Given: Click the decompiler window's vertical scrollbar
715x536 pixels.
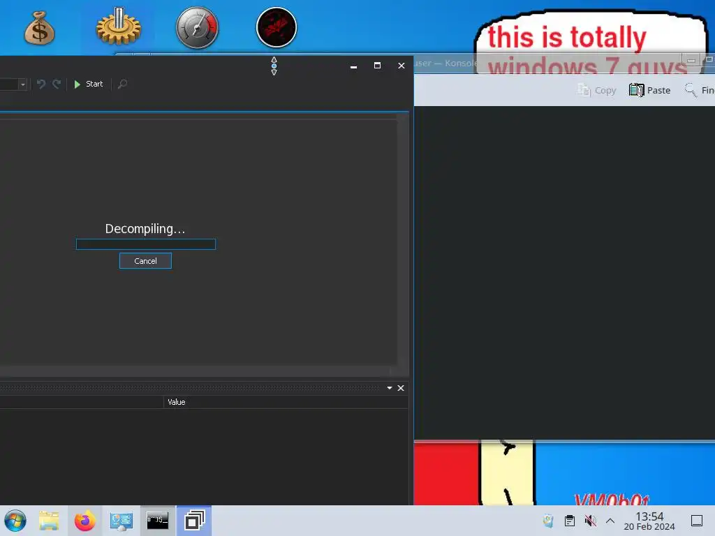Looking at the screenshot, I should (x=403, y=239).
